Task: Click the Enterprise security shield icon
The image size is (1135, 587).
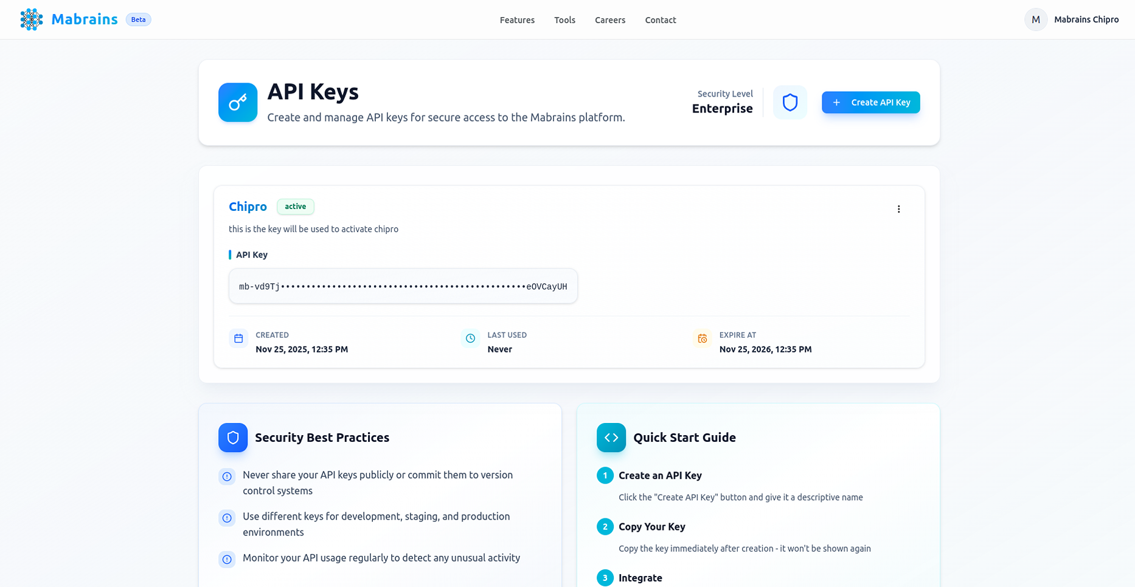Action: coord(790,102)
